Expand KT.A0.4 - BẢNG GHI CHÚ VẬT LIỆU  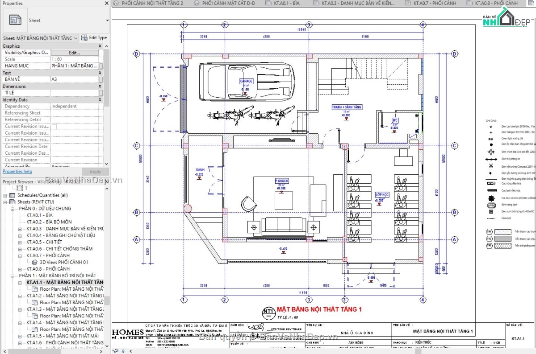20,235
